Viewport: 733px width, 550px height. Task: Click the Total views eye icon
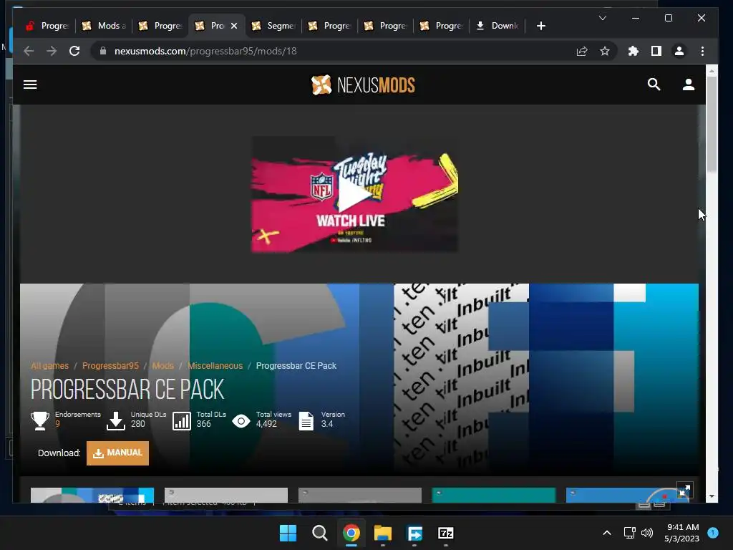point(241,421)
